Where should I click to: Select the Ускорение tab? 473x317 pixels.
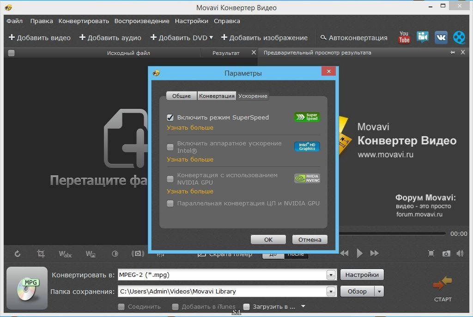click(253, 96)
